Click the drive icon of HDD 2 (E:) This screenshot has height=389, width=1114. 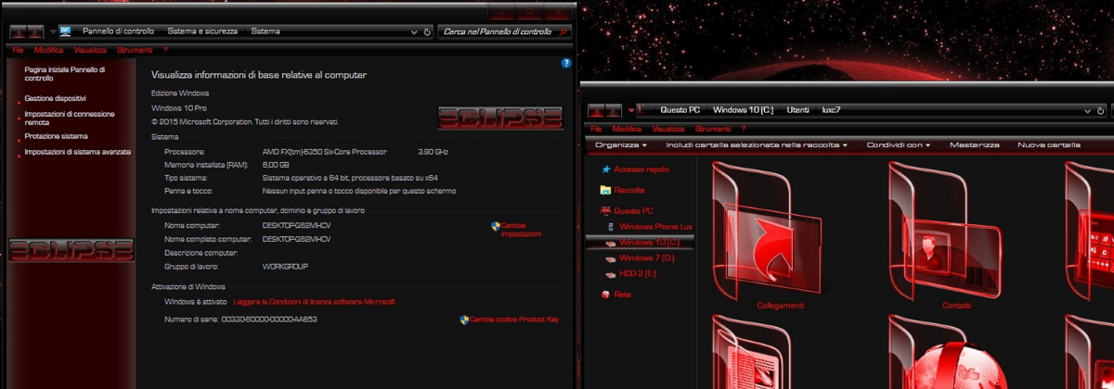[611, 274]
